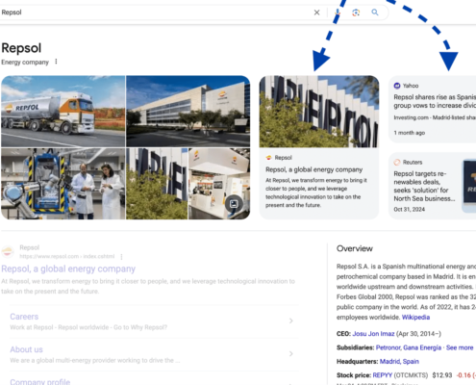Click the Yahoo source icon
The height and width of the screenshot is (385, 476).
pos(397,86)
